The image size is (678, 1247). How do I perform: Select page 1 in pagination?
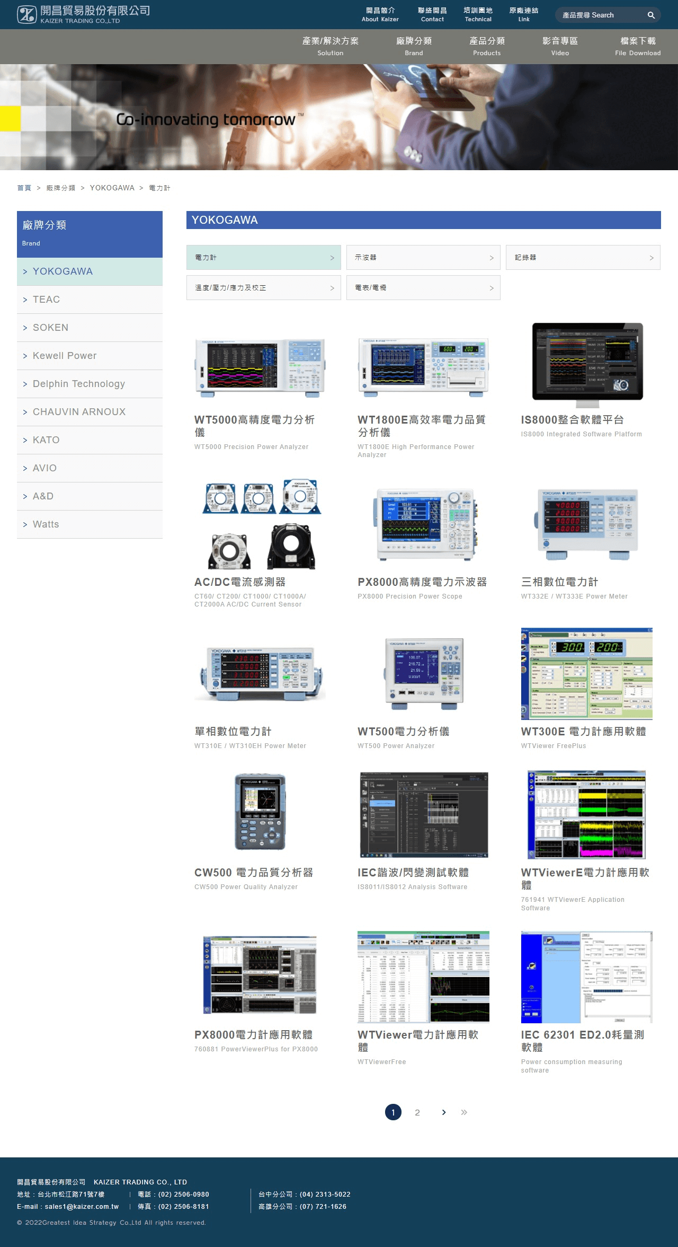[x=393, y=1112]
